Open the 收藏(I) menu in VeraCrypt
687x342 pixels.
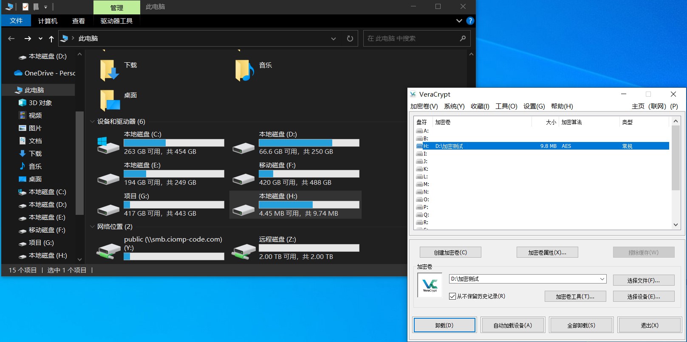(x=480, y=106)
